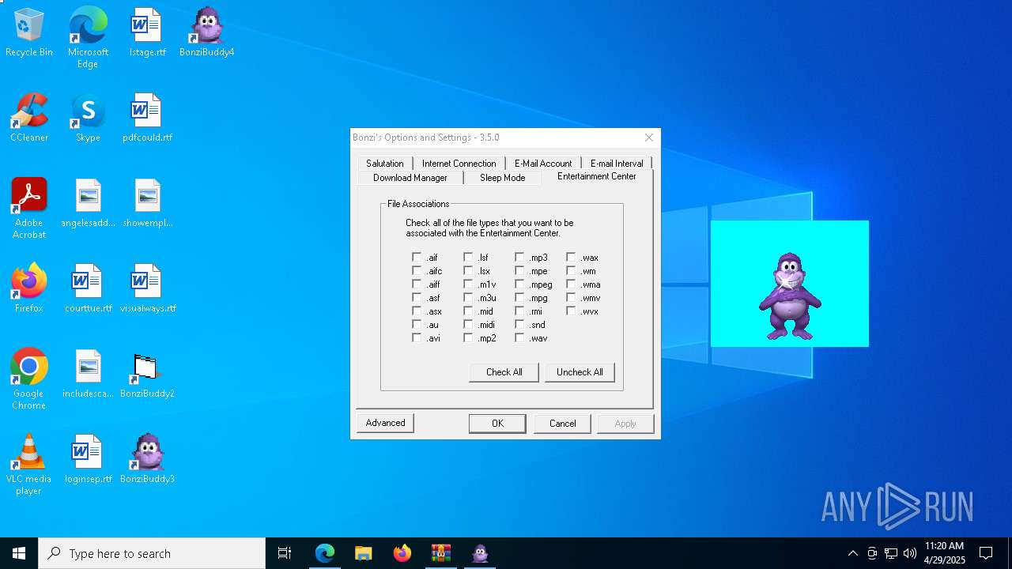Open the Recycle Bin desktop icon
The height and width of the screenshot is (569, 1012).
(x=29, y=33)
